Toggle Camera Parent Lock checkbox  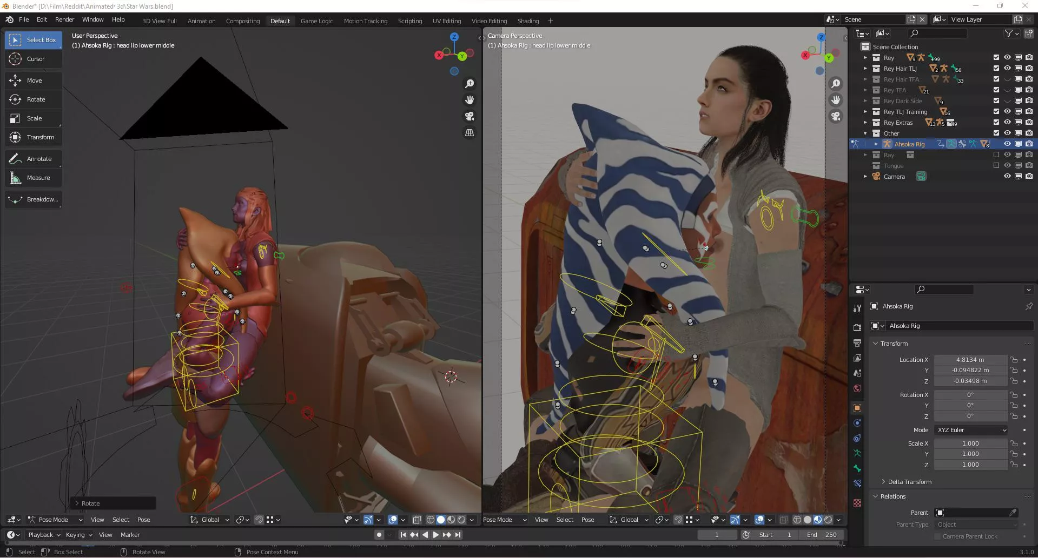(x=937, y=536)
